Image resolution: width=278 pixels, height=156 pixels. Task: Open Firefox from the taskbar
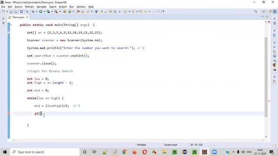(135, 152)
